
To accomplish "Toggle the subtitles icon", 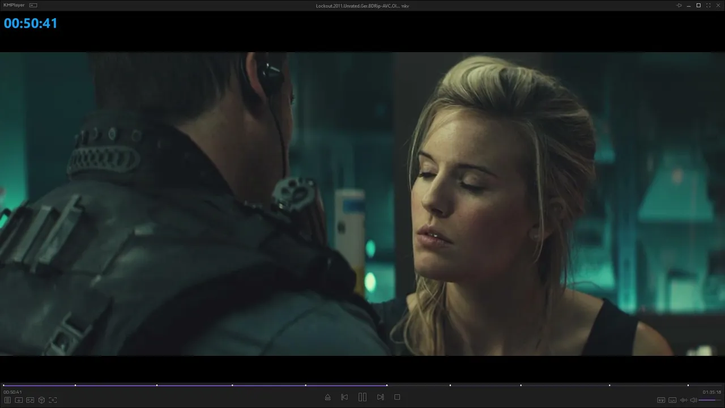I will [x=672, y=400].
